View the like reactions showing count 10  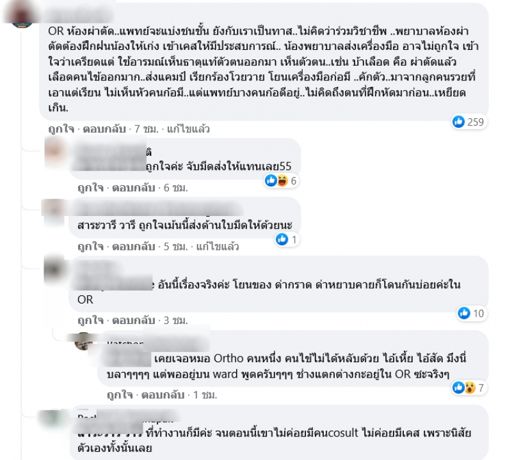[x=470, y=313]
